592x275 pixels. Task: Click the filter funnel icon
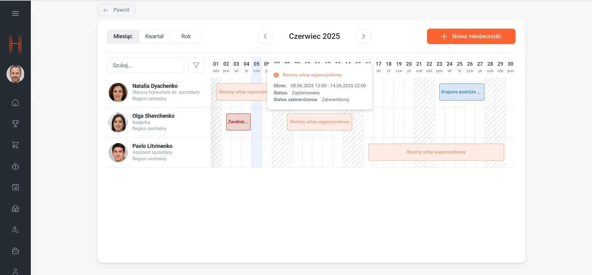(196, 65)
